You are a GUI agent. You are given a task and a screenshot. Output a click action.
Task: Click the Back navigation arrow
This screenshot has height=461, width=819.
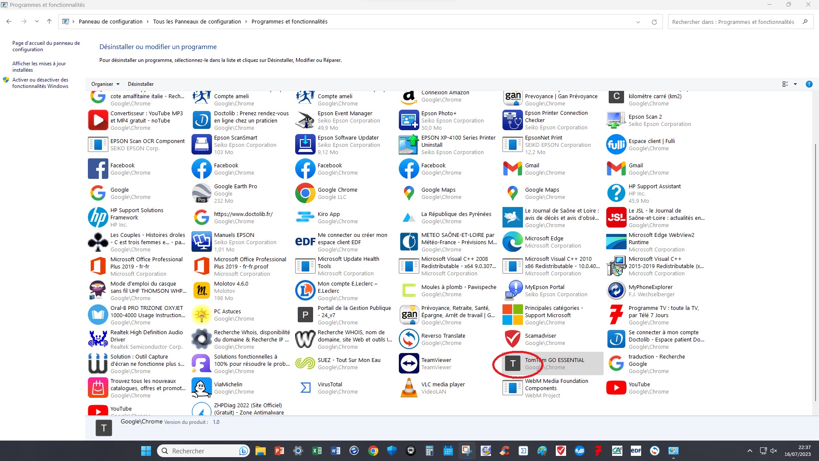(x=9, y=21)
